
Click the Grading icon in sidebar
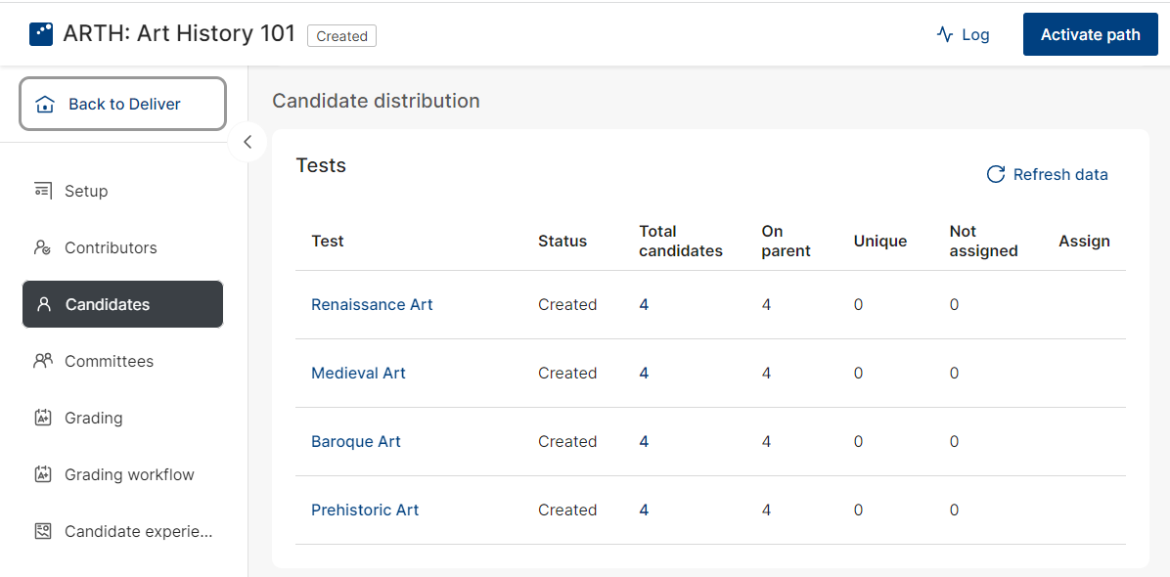pos(43,418)
